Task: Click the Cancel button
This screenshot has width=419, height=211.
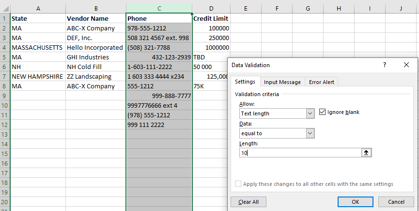Action: pyautogui.click(x=396, y=202)
